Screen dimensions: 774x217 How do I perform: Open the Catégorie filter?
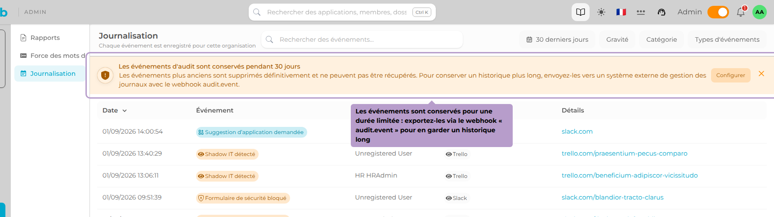click(x=661, y=39)
